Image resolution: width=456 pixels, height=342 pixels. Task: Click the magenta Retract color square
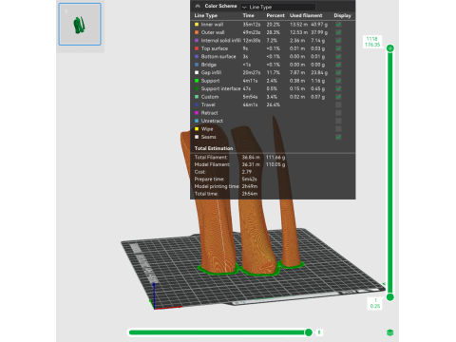pyautogui.click(x=197, y=113)
